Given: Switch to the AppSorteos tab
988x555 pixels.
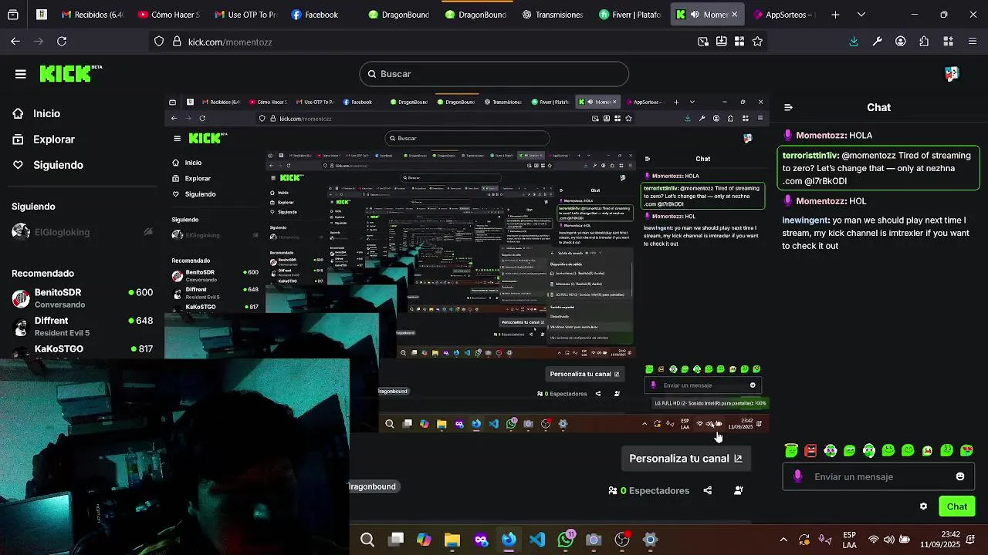Looking at the screenshot, I should click(783, 15).
